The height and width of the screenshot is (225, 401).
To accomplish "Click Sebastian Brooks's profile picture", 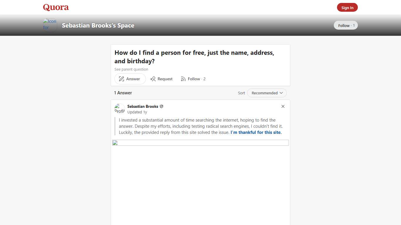I will tap(119, 109).
